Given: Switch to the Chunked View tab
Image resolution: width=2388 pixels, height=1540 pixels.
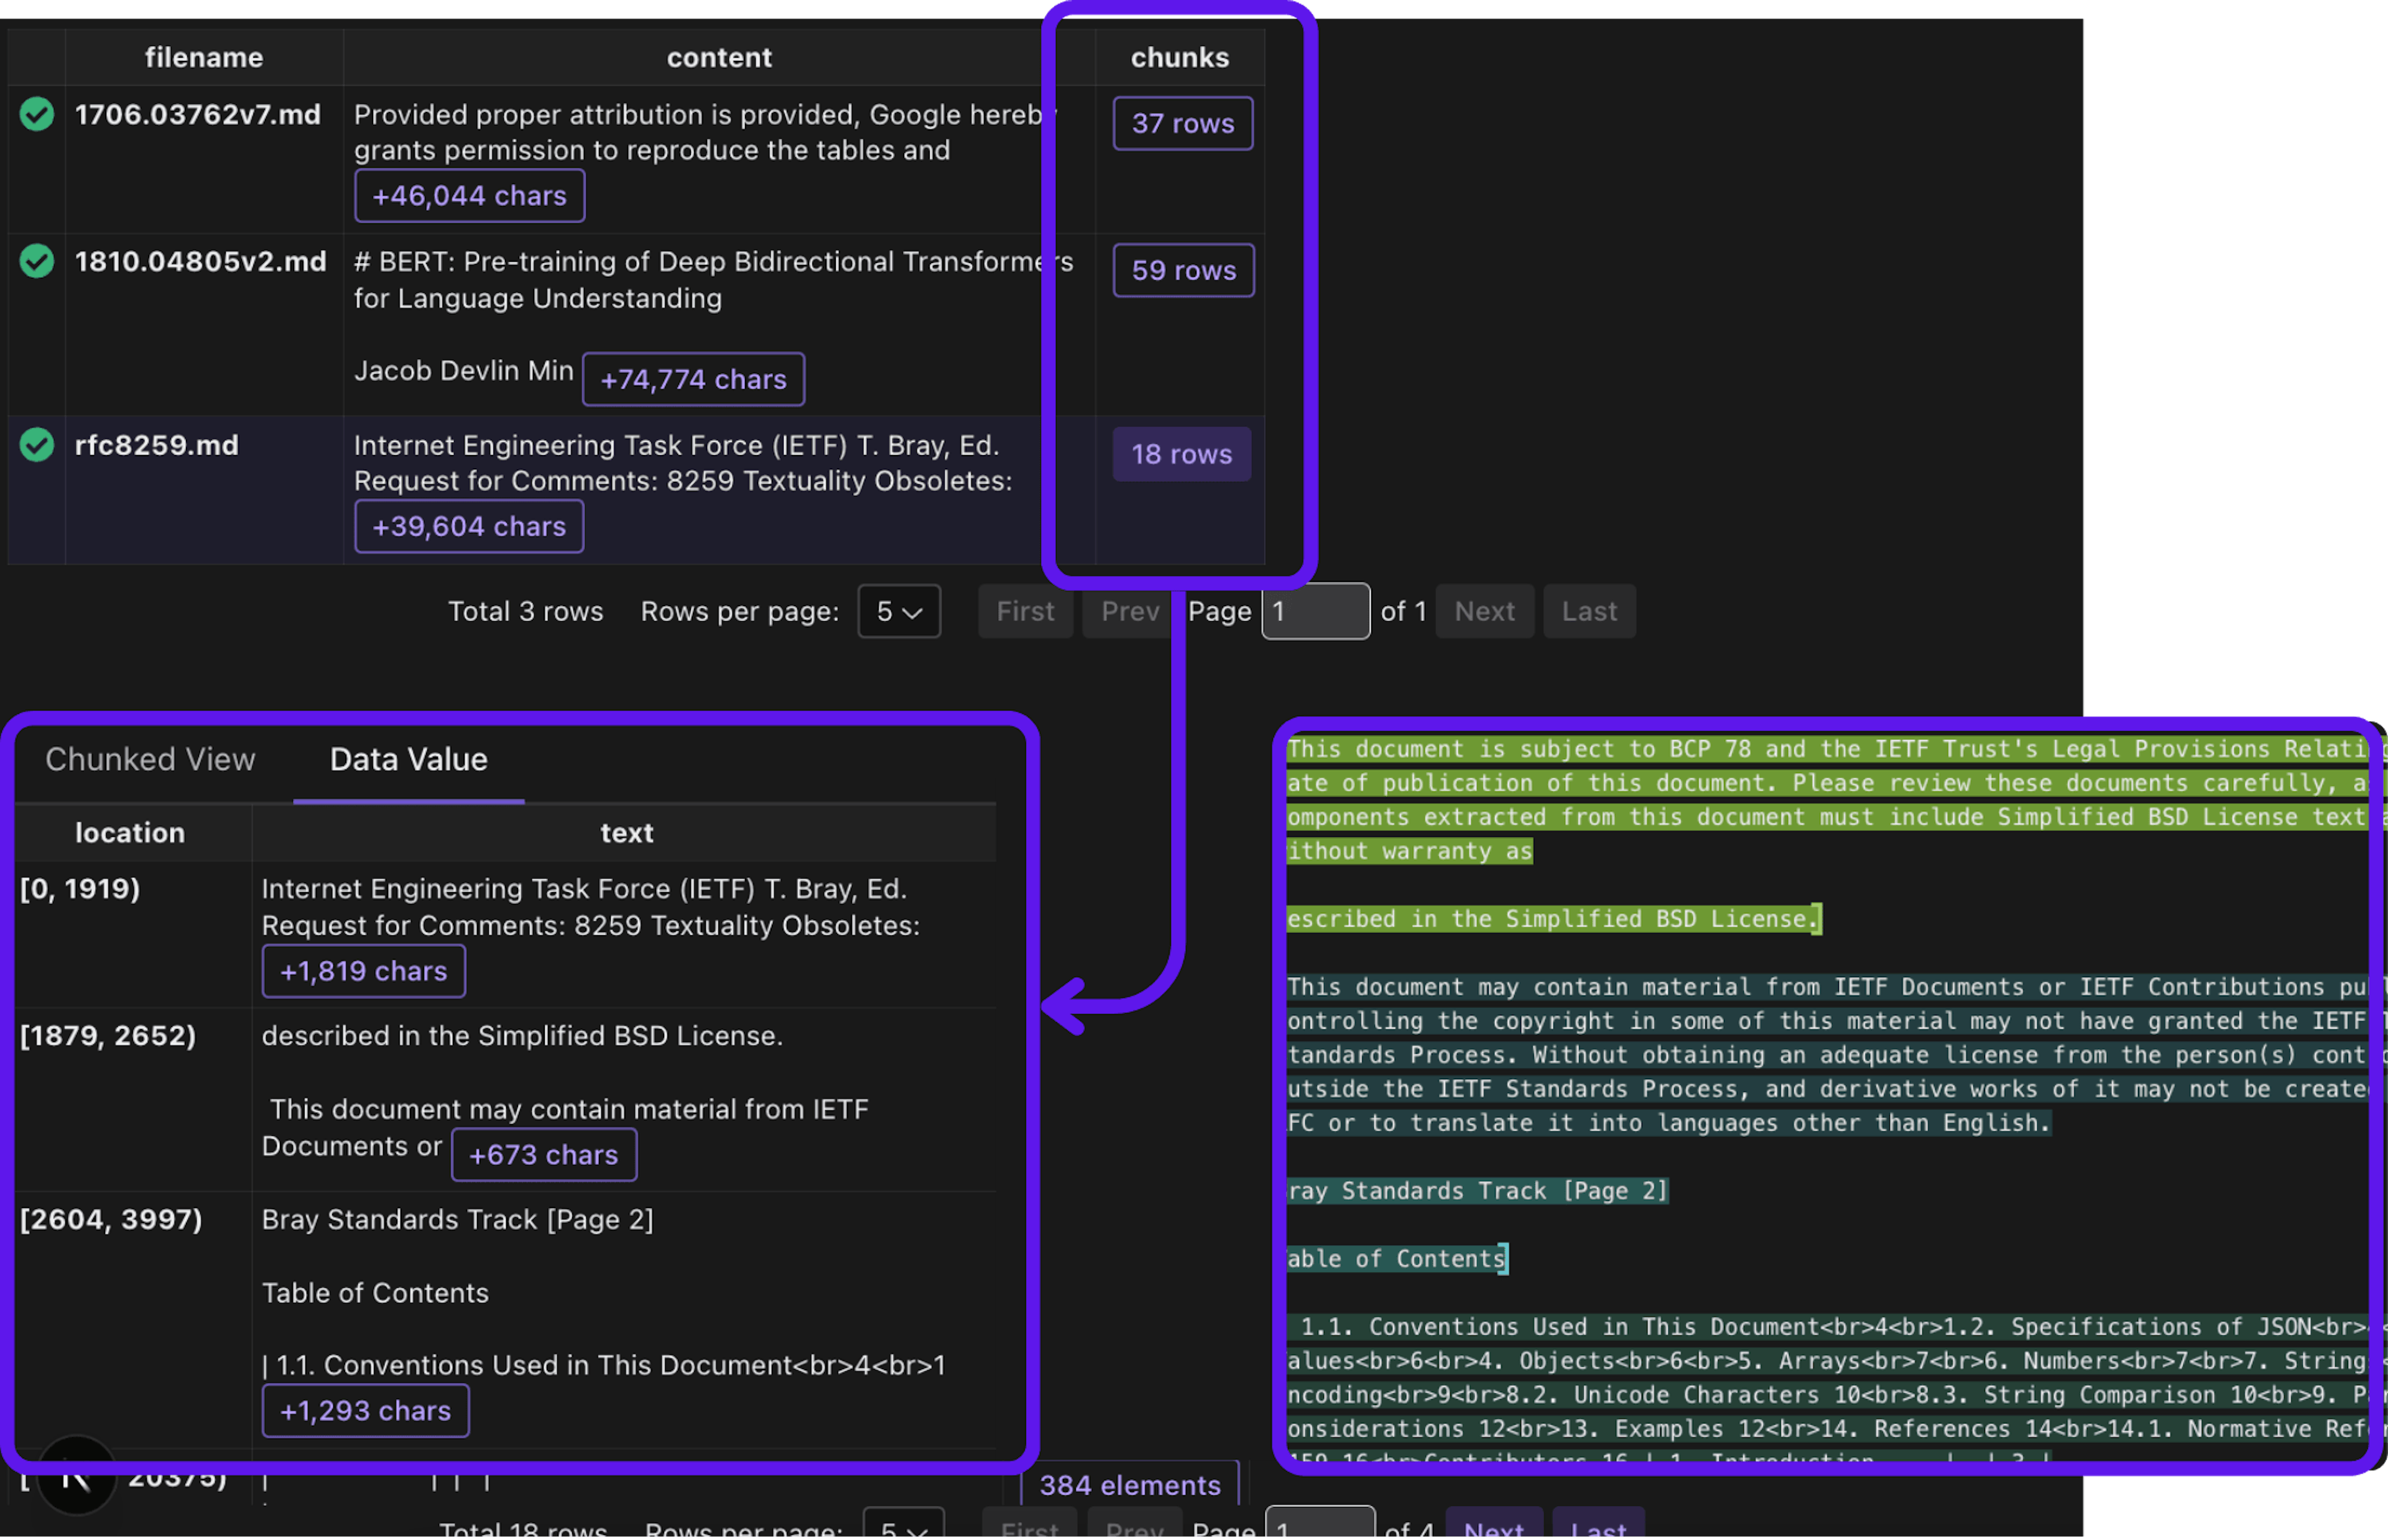Looking at the screenshot, I should (x=150, y=759).
